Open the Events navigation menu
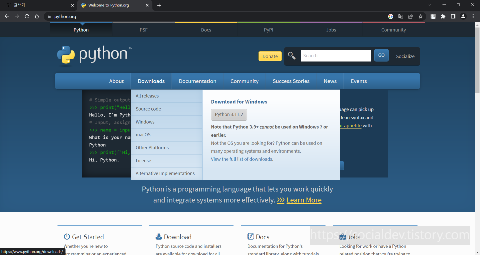This screenshot has width=480, height=255. coord(359,81)
